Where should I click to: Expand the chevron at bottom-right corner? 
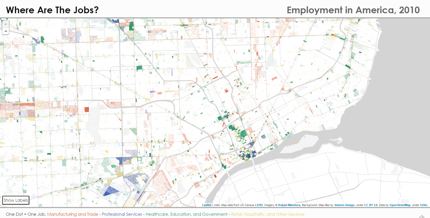coord(422,216)
